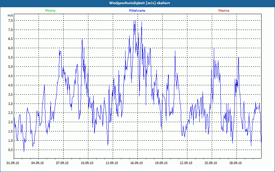Click the 07.09.10 date label
The height and width of the screenshot is (172, 275).
click(62, 163)
